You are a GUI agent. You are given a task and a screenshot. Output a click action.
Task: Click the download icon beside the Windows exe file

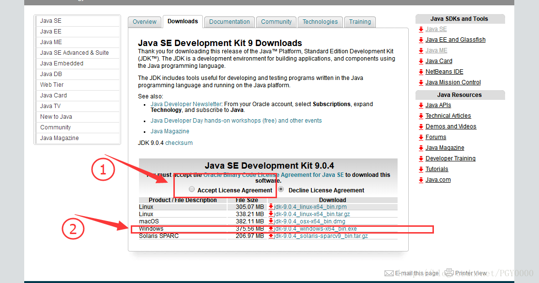[271, 229]
